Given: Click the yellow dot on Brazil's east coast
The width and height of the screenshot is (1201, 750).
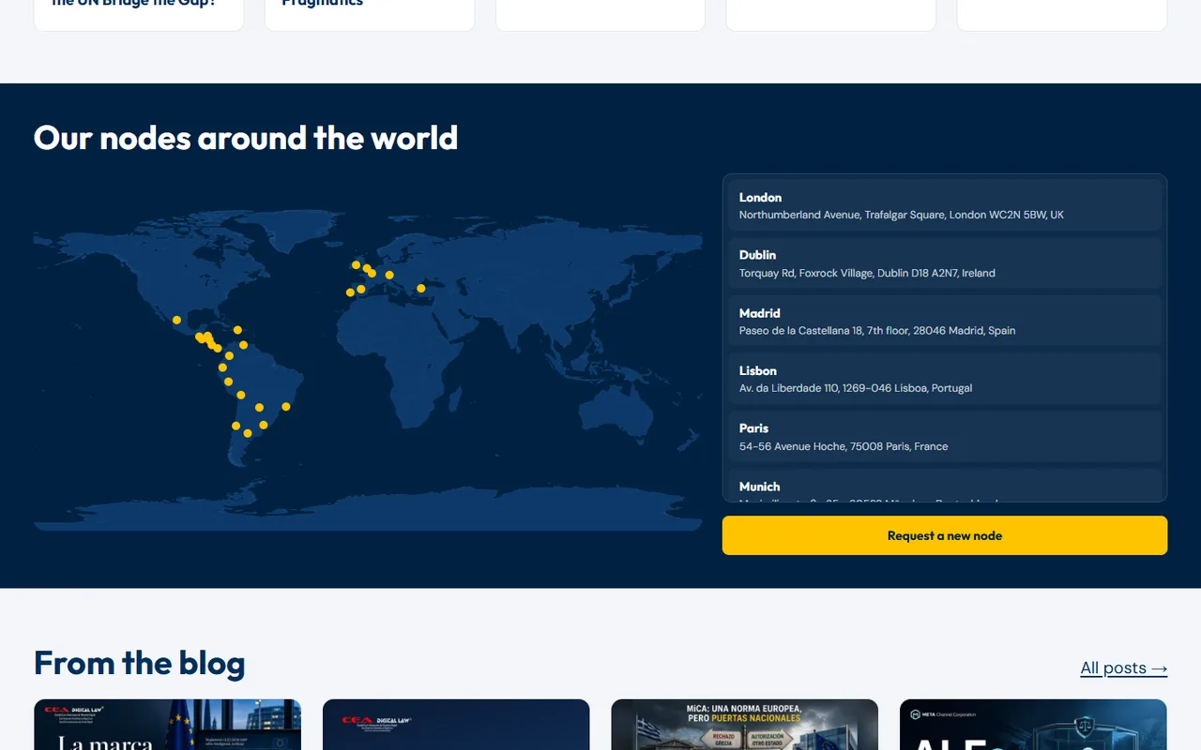Looking at the screenshot, I should (x=286, y=407).
